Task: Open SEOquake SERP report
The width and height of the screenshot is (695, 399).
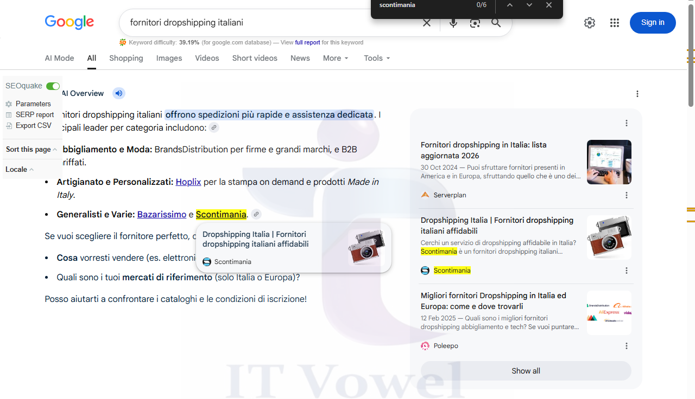Action: pos(35,115)
